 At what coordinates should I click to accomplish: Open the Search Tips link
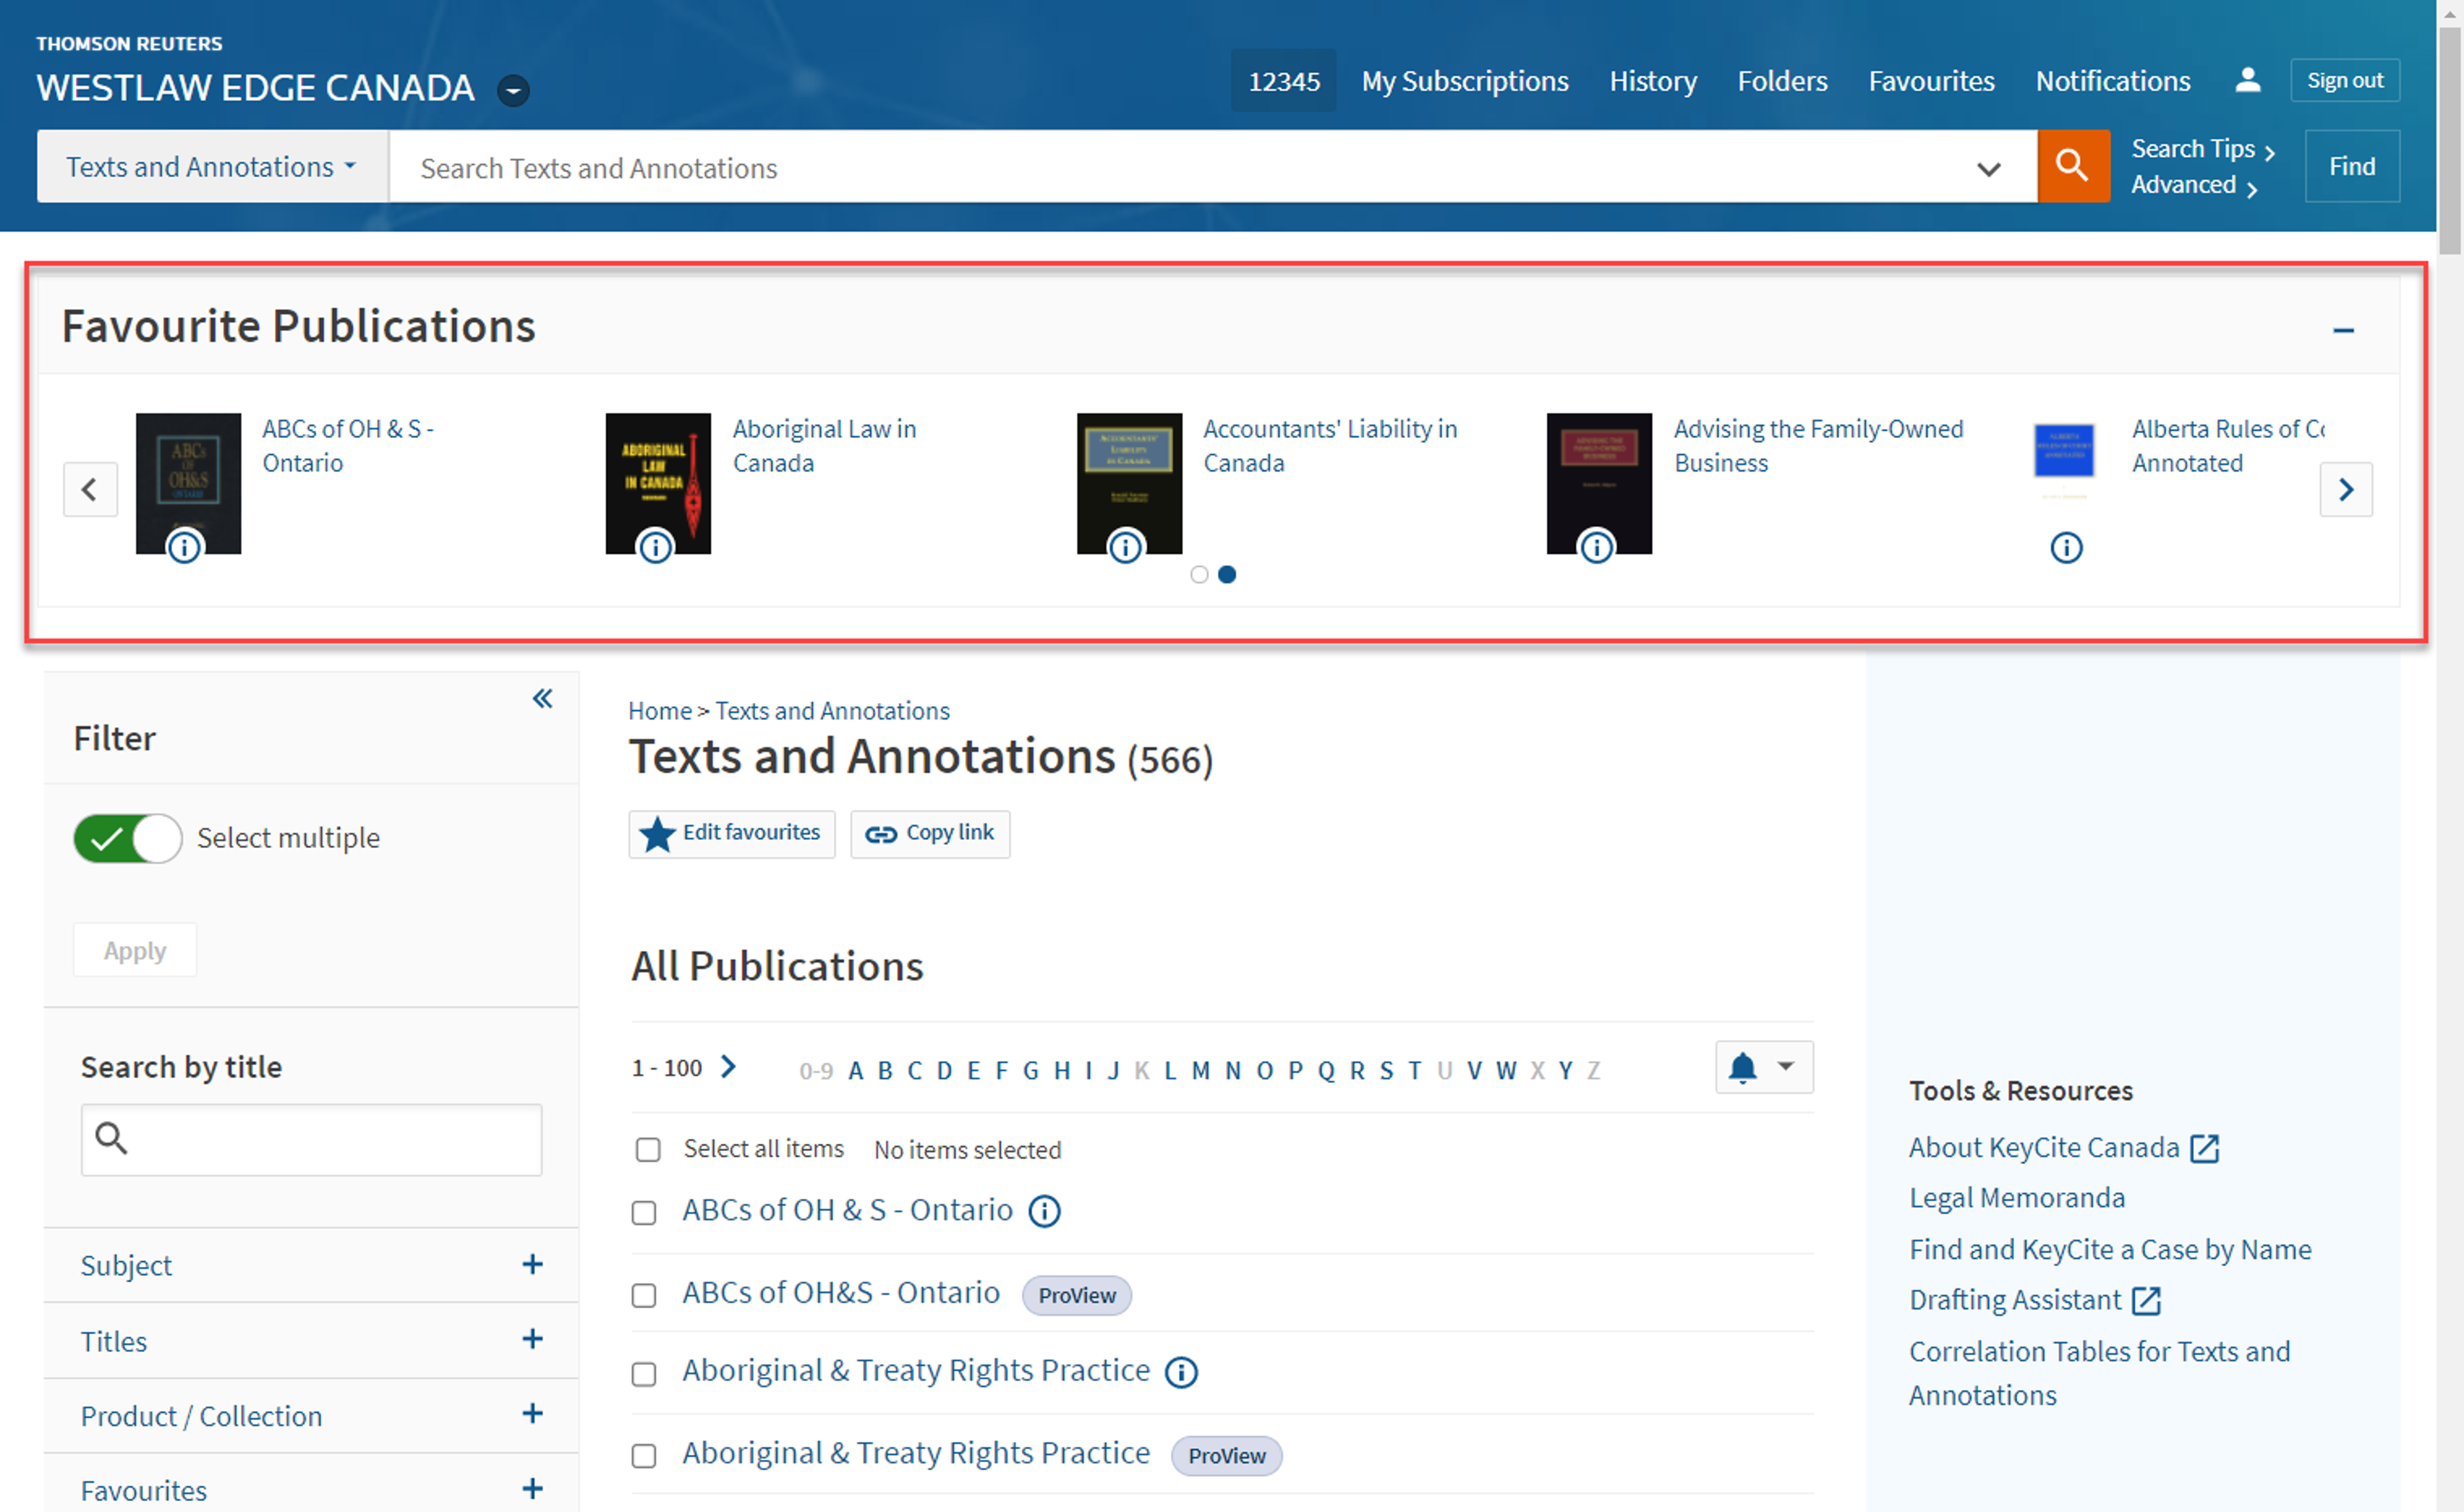[x=2202, y=149]
